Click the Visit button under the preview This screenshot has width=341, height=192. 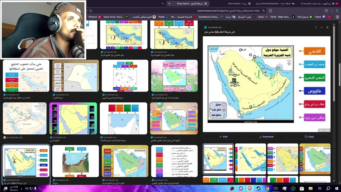coord(224,137)
